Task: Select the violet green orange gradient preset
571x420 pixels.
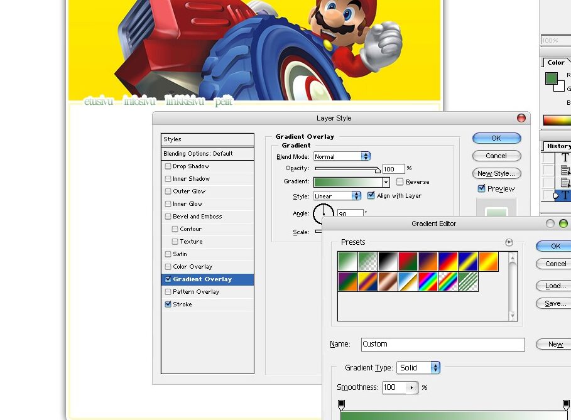Action: pos(347,282)
